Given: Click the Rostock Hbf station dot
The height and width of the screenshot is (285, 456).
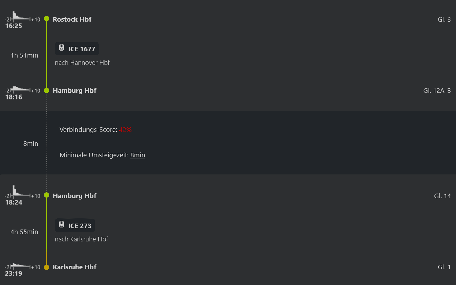Looking at the screenshot, I should pyautogui.click(x=47, y=19).
